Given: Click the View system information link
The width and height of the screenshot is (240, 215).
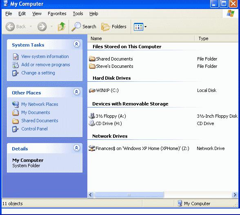Looking at the screenshot, I should [x=45, y=56].
